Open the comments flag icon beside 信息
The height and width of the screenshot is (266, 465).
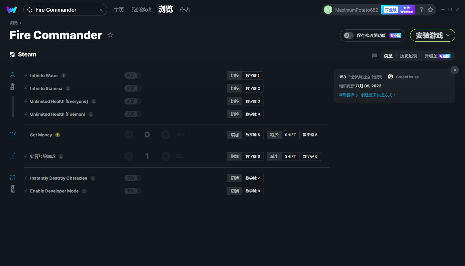374,56
